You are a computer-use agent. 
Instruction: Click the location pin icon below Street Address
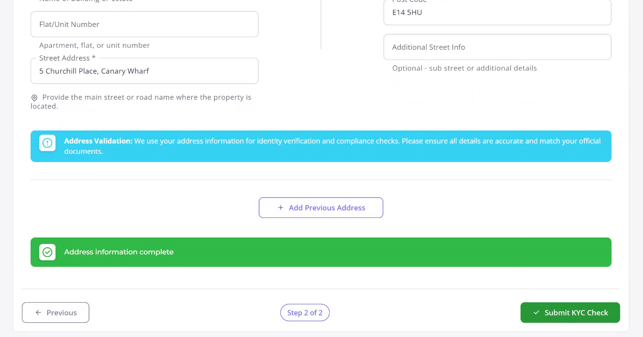coord(34,98)
